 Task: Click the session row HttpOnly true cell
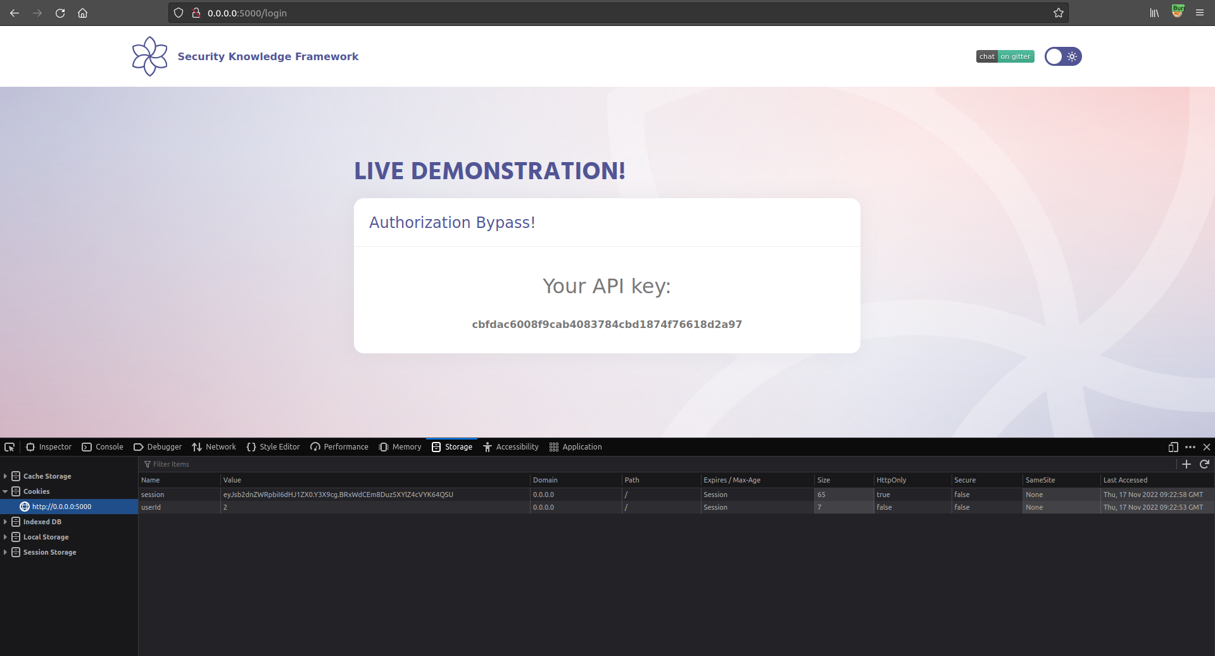(912, 495)
